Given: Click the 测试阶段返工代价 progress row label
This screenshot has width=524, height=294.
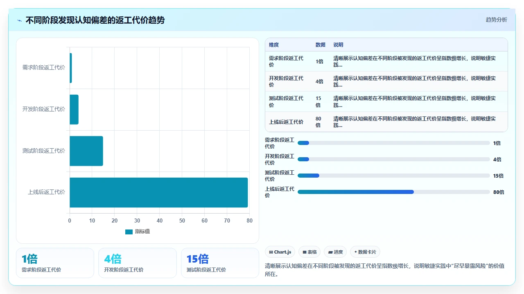Looking at the screenshot, I should [280, 176].
